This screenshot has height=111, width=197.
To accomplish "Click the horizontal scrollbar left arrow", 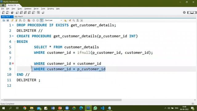I will click(x=2, y=100).
